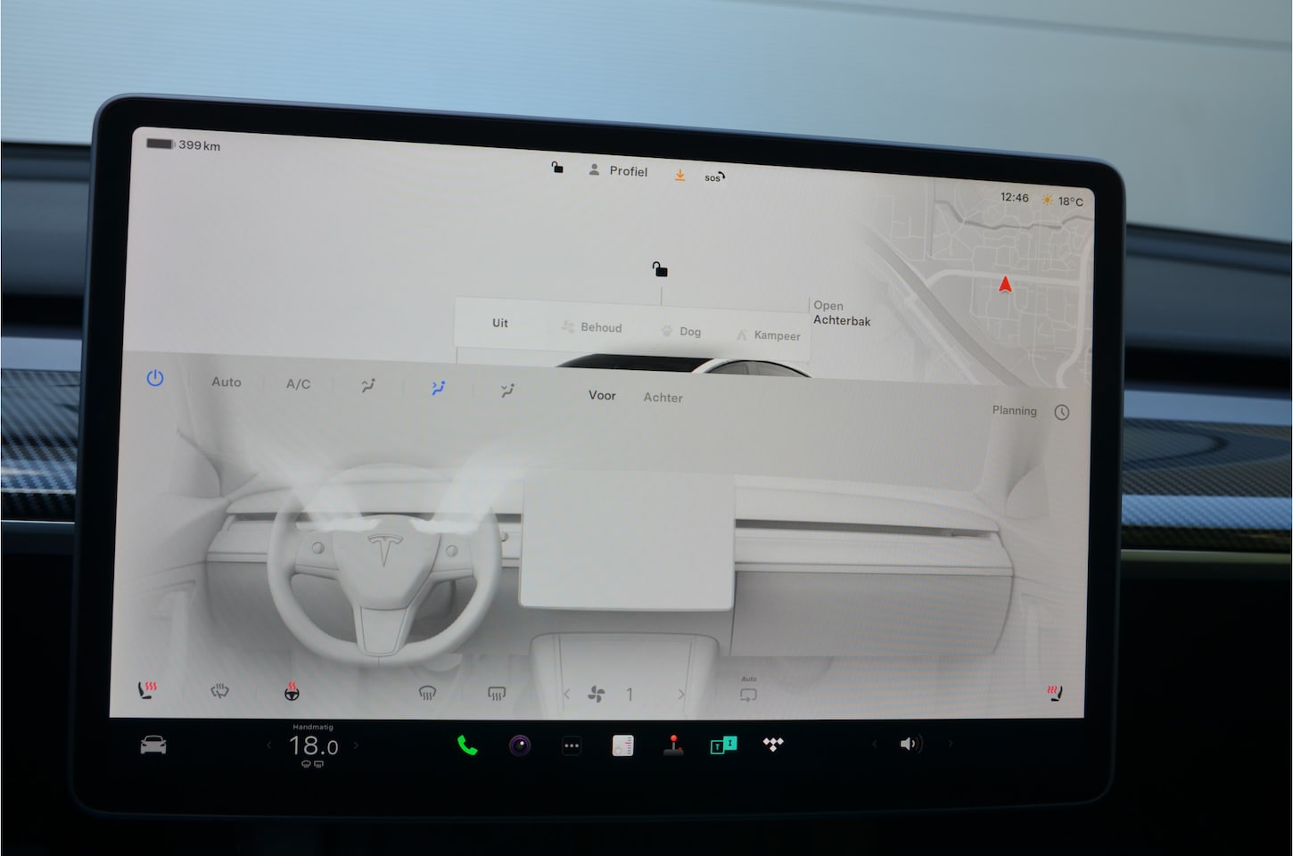Select Dog climate mode
Screen dimensions: 1293x856
tap(681, 331)
